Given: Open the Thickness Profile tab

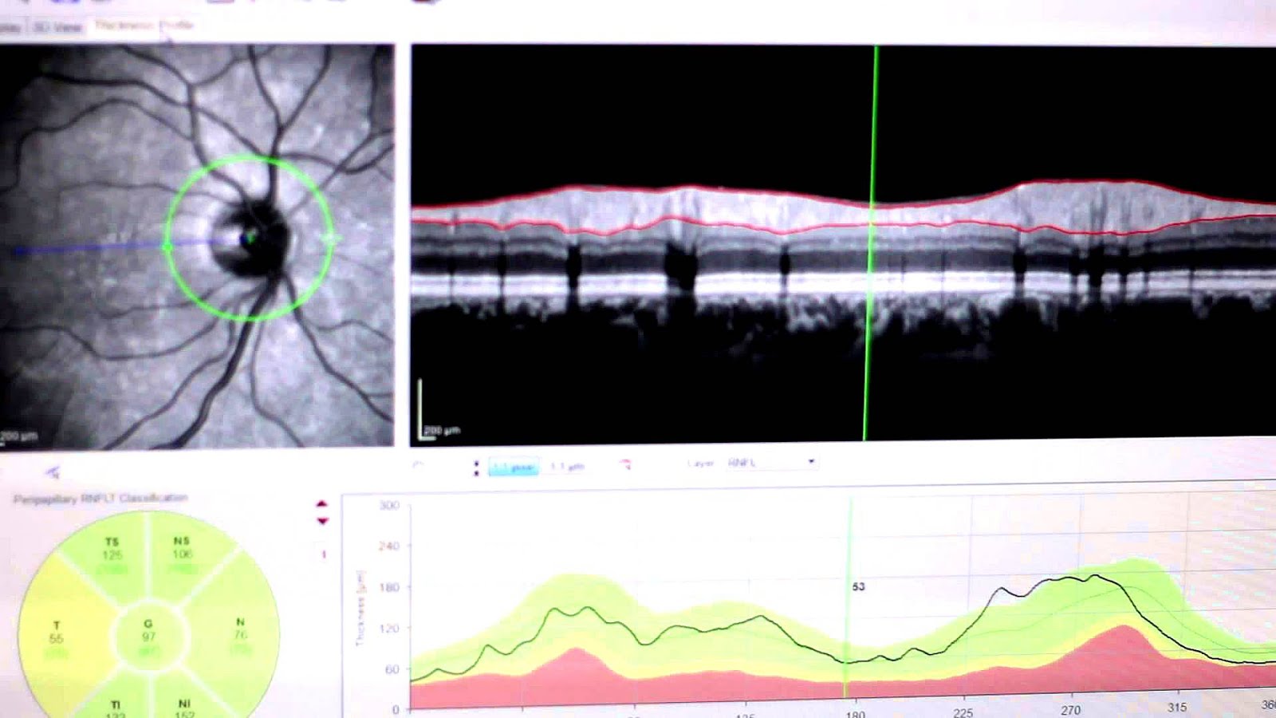Looking at the screenshot, I should [x=144, y=26].
